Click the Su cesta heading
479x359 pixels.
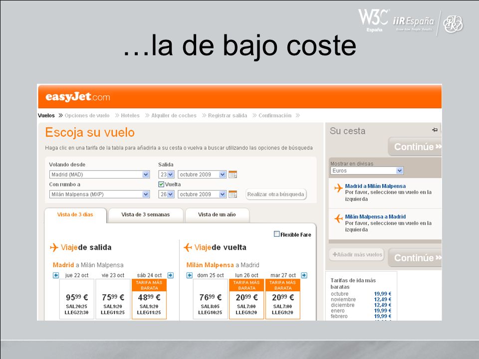click(347, 131)
